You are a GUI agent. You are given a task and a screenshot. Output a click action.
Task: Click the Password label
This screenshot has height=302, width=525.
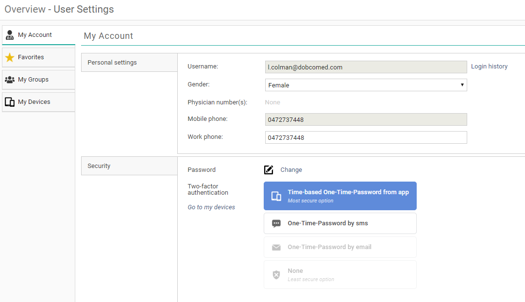202,170
